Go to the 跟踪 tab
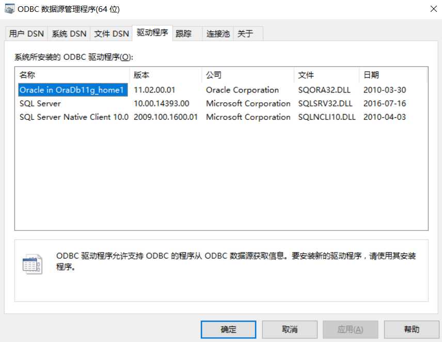 tap(187, 34)
